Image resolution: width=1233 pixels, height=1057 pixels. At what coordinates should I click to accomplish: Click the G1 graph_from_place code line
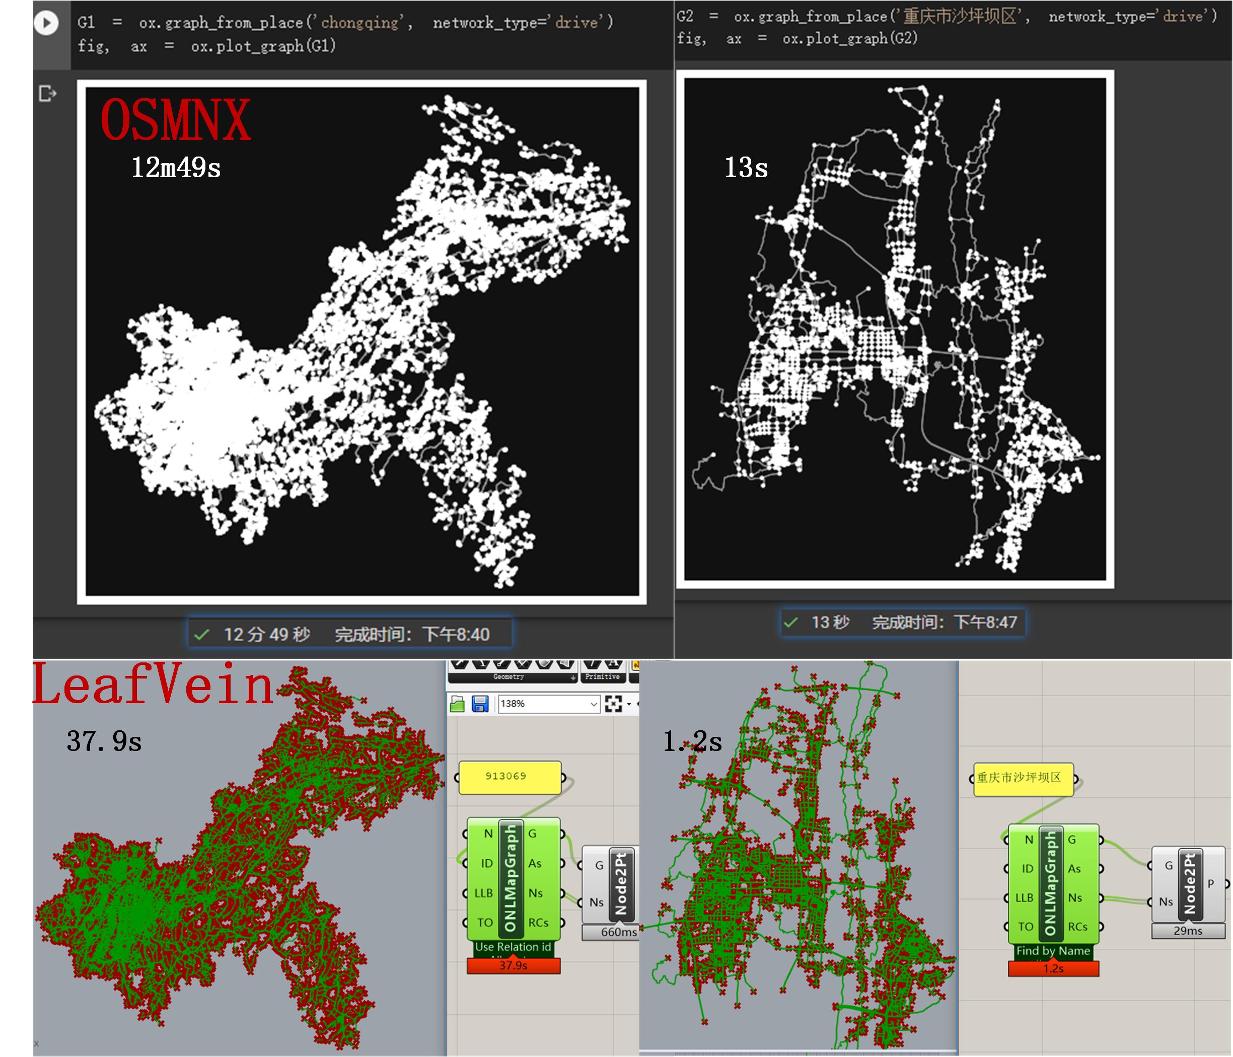345,23
